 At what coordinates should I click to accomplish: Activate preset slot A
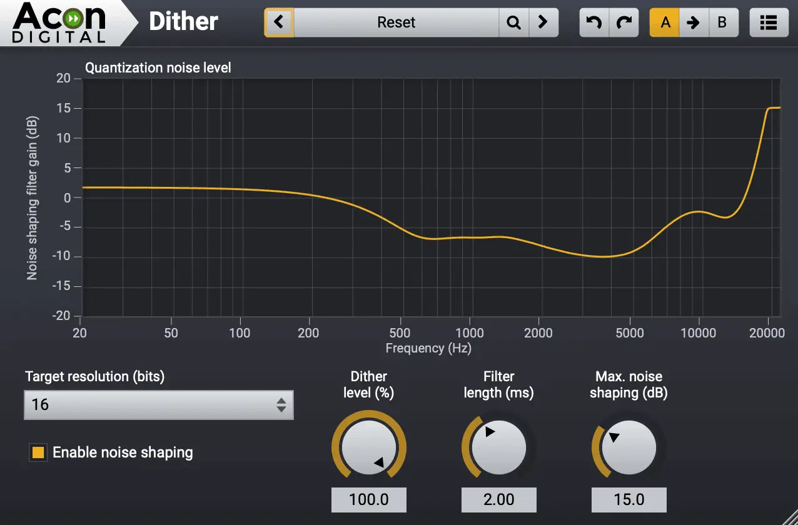(665, 22)
